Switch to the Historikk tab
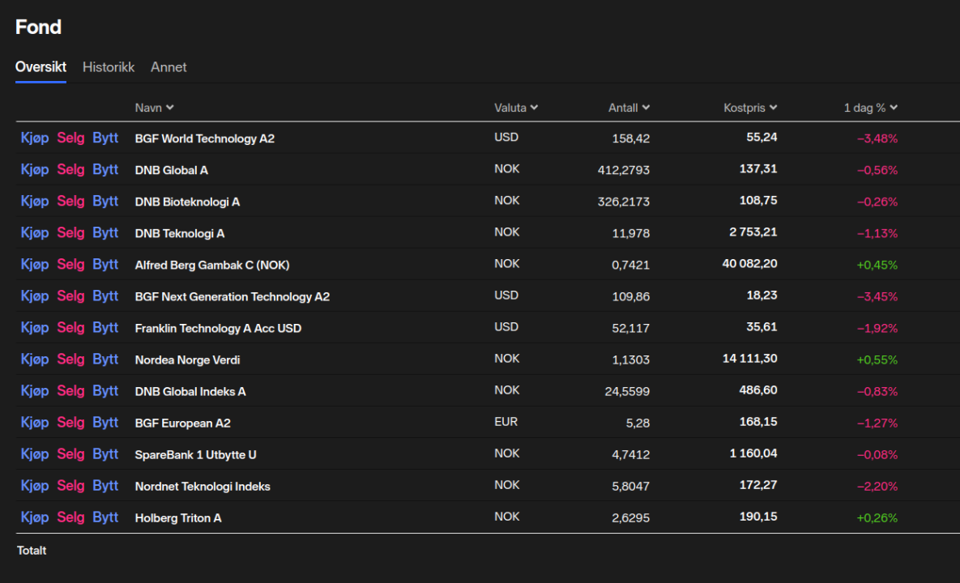This screenshot has width=960, height=583. [x=109, y=67]
